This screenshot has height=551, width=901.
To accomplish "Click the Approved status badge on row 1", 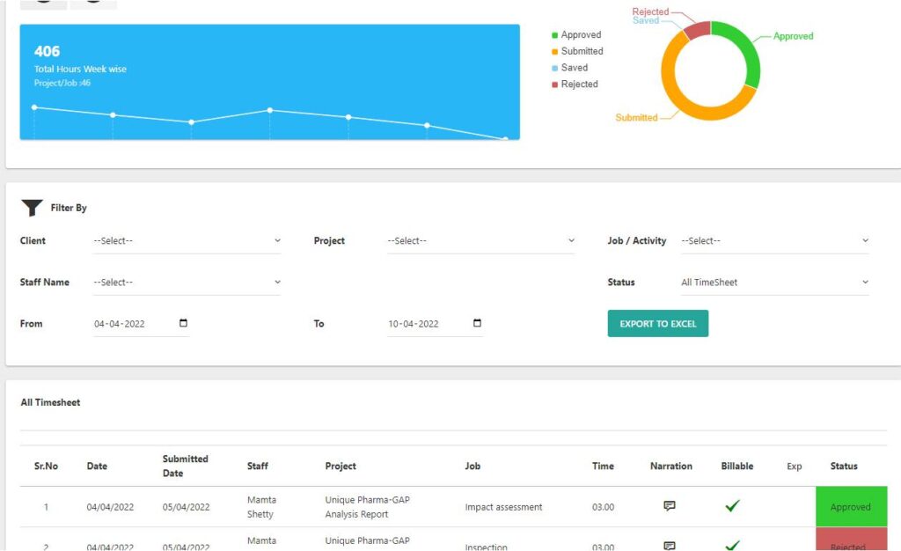I will (851, 506).
